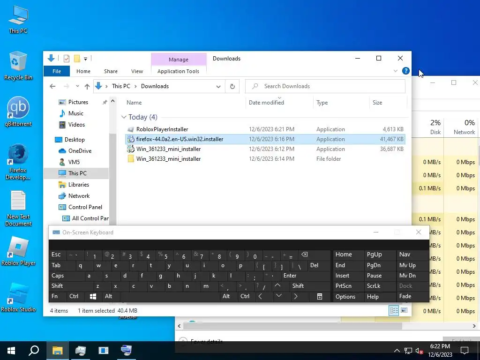Switch to the Home ribbon tab

click(x=83, y=71)
